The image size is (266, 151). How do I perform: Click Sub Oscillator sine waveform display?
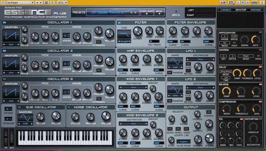coord(26,118)
